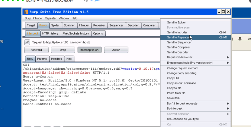
Task: Expand the Request in browser submenu
Action: [196, 57]
